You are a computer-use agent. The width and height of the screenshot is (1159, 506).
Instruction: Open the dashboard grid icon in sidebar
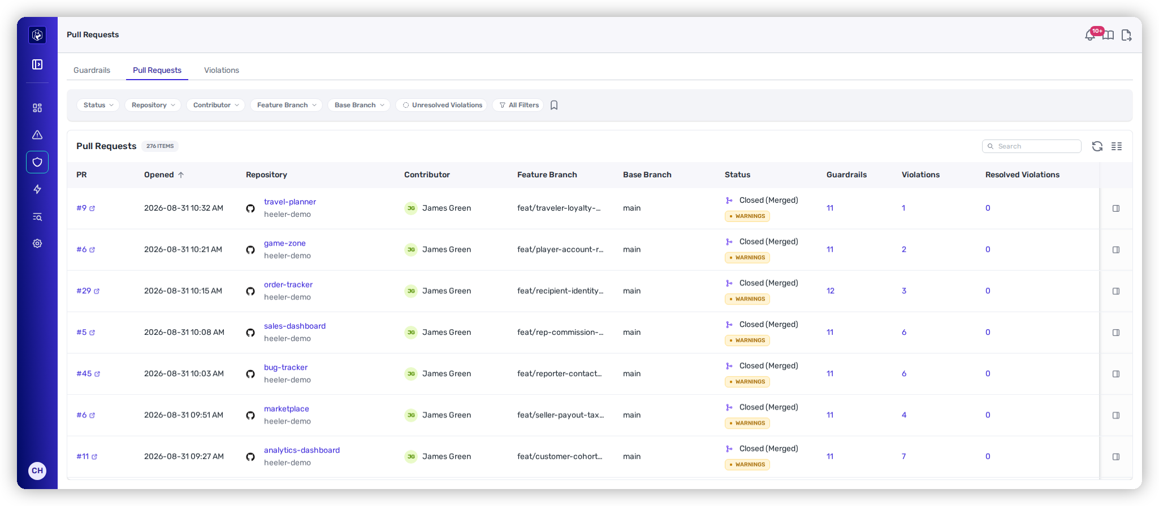tap(37, 108)
